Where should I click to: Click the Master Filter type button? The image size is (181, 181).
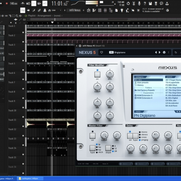[93, 148]
